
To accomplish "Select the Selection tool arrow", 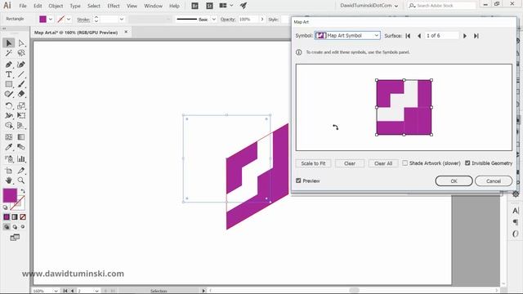I will 9,43.
